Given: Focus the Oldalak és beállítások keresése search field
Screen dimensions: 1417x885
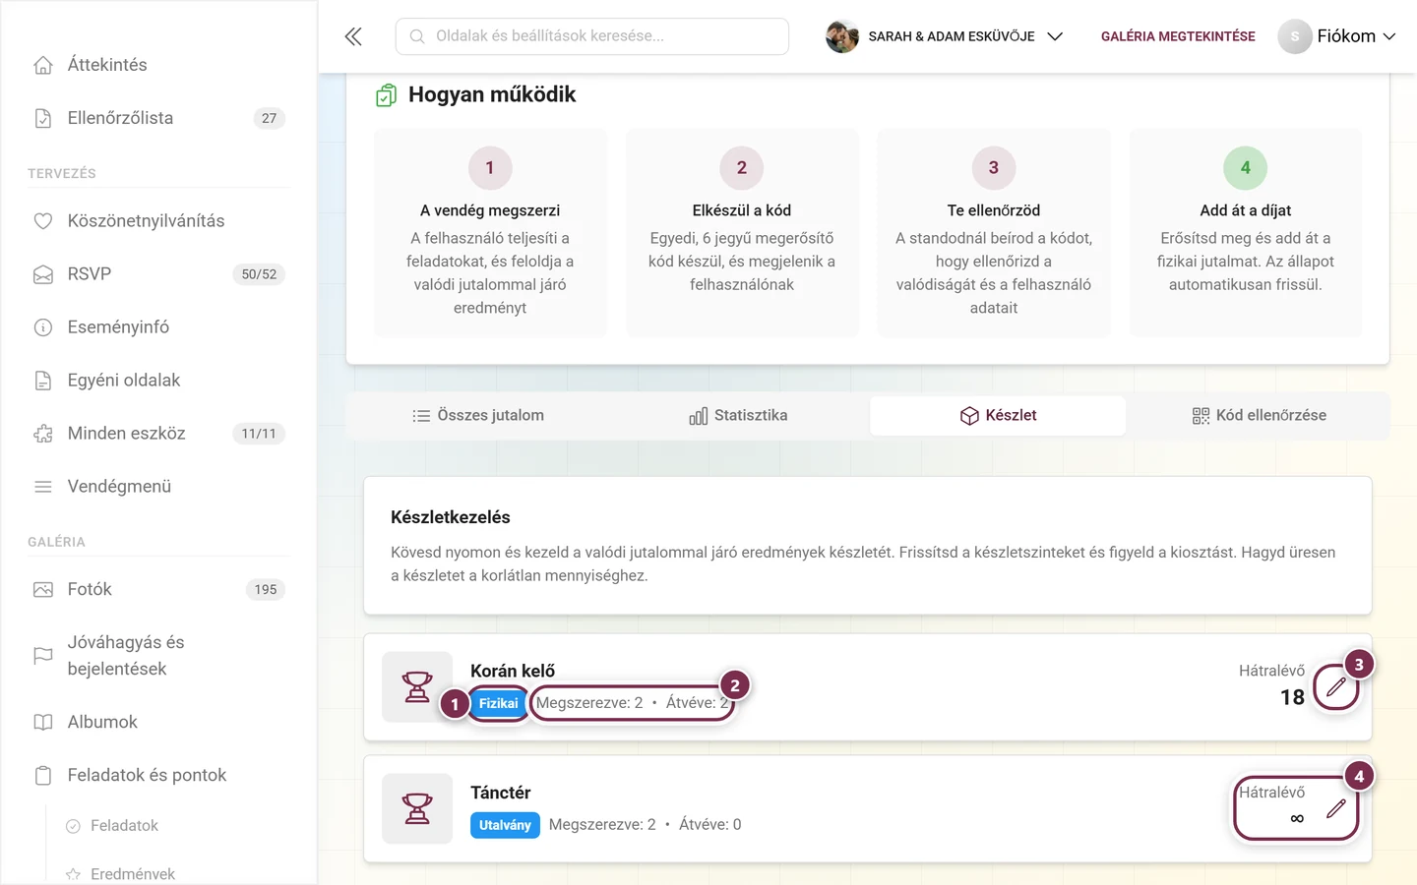Looking at the screenshot, I should [x=592, y=36].
